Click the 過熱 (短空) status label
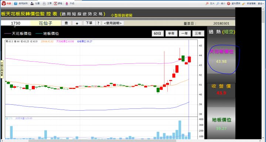The height and width of the screenshot is (142, 266). point(222,32)
